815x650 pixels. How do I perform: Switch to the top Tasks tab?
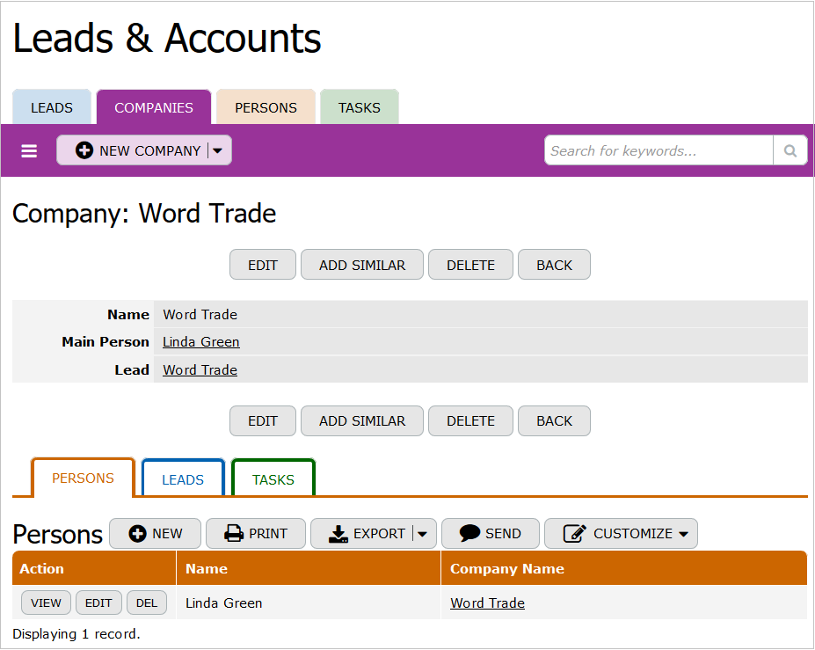(360, 107)
